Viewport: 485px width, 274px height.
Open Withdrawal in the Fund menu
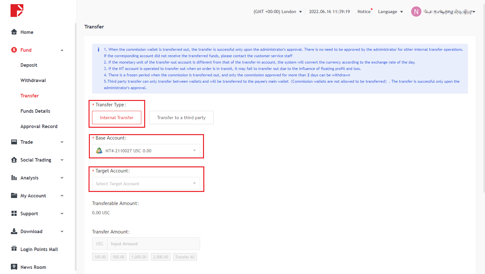[33, 80]
